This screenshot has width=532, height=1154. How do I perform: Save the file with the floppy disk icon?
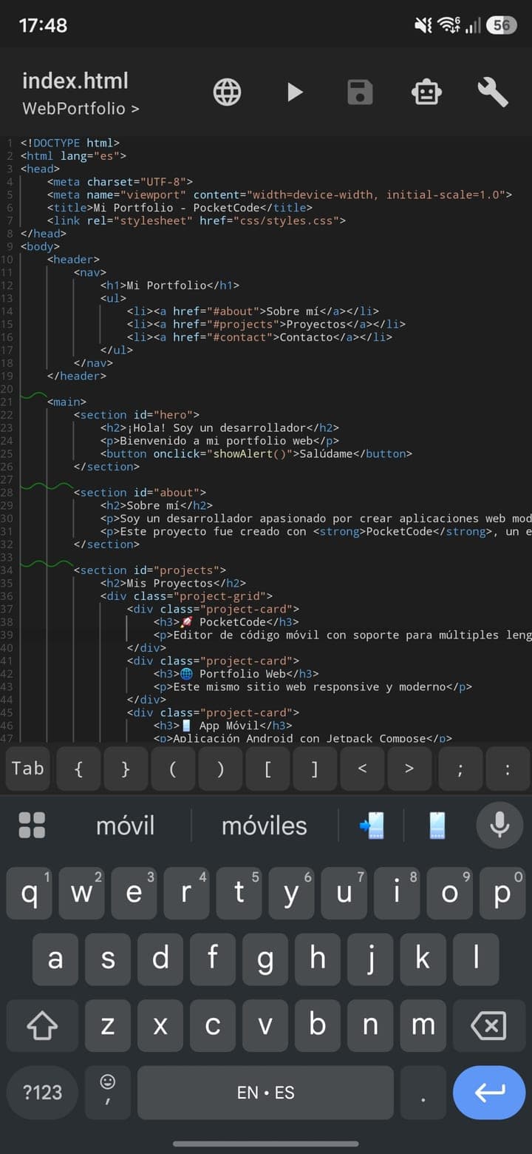(361, 92)
